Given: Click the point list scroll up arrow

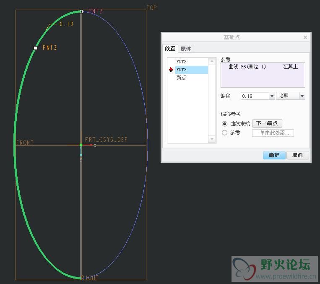Looking at the screenshot, I should [x=212, y=61].
